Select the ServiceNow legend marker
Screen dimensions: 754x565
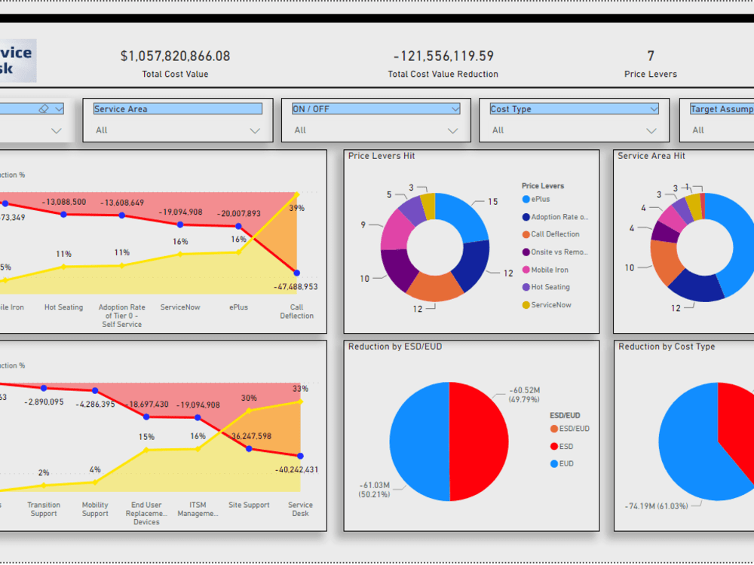tap(526, 303)
